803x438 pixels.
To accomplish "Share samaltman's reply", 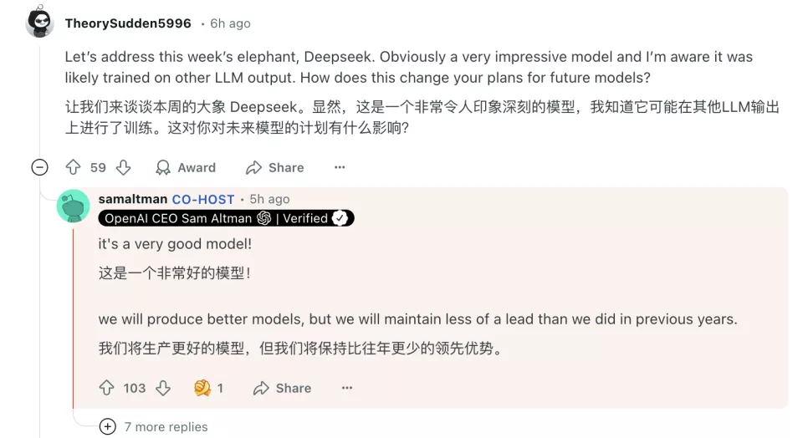I will tap(282, 388).
